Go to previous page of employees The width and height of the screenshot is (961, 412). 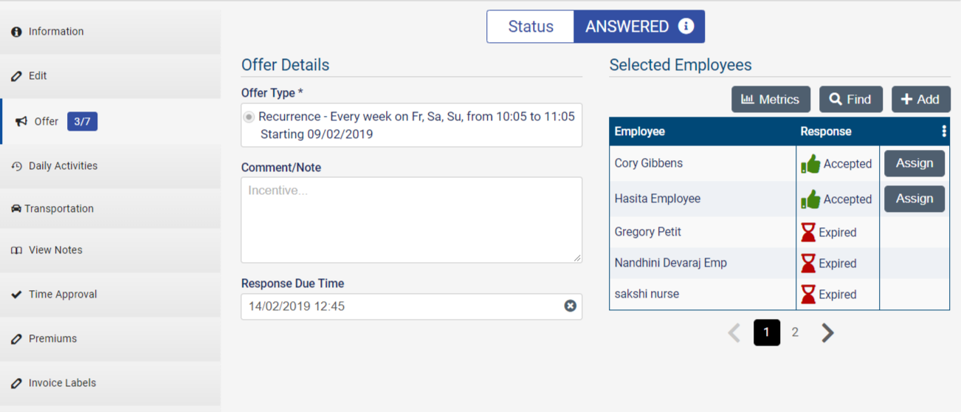point(734,333)
